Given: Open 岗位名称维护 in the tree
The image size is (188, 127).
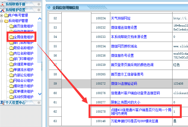Looking at the screenshot, I should point(23,53).
